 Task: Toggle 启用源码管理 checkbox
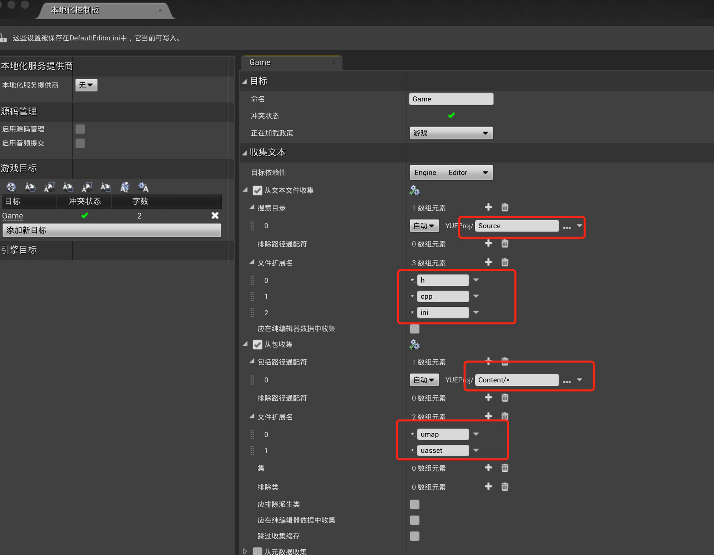(80, 129)
